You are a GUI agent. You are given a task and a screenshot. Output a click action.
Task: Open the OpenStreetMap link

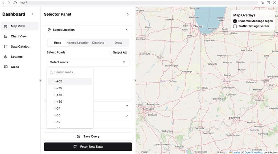[254, 152]
